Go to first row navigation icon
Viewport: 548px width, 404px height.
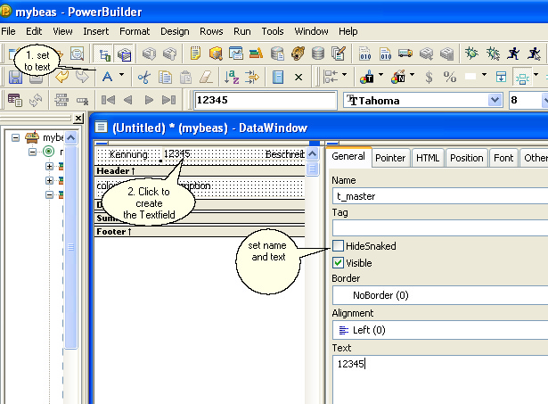click(x=108, y=100)
